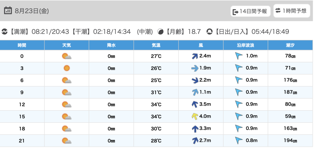The image size is (314, 148).
Task: Click the tide wave icon before 満潮
Action: (4, 32)
